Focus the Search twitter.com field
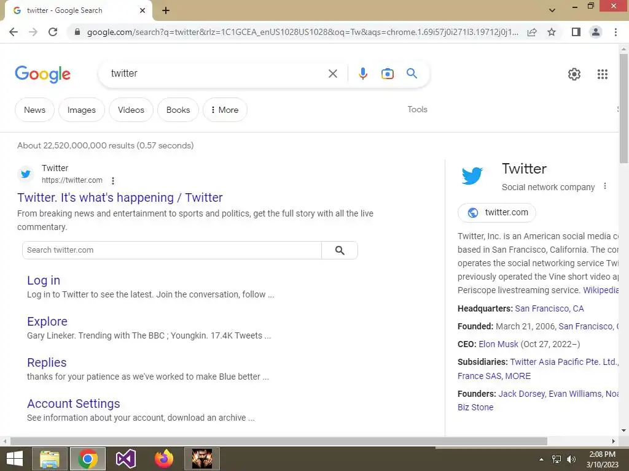 (x=172, y=250)
